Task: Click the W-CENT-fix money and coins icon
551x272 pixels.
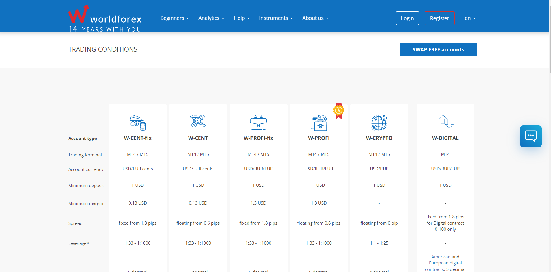Action: [138, 123]
